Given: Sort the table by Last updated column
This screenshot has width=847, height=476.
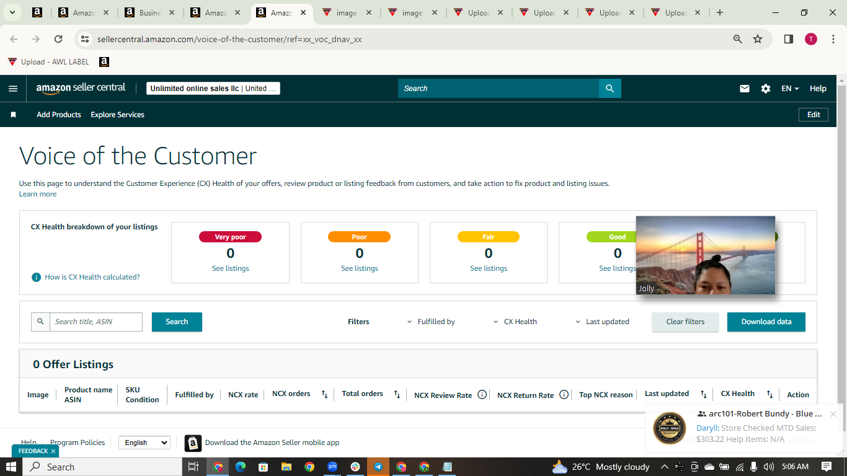Looking at the screenshot, I should tap(703, 394).
